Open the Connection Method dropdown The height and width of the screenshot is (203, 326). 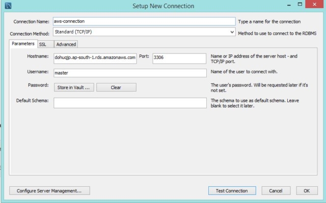tap(144, 32)
